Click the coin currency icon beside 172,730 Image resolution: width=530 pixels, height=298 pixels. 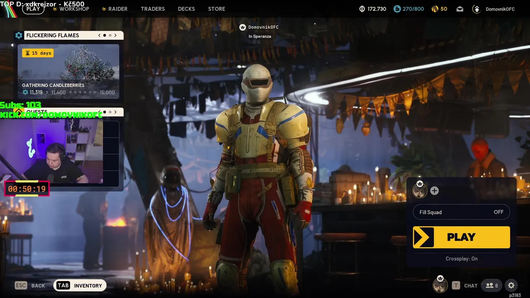click(x=362, y=9)
